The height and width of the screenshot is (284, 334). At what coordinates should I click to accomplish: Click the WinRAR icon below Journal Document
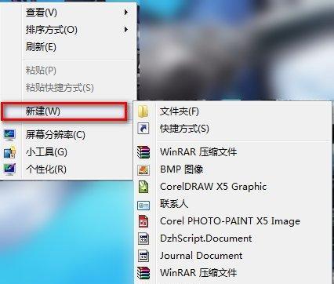point(143,273)
